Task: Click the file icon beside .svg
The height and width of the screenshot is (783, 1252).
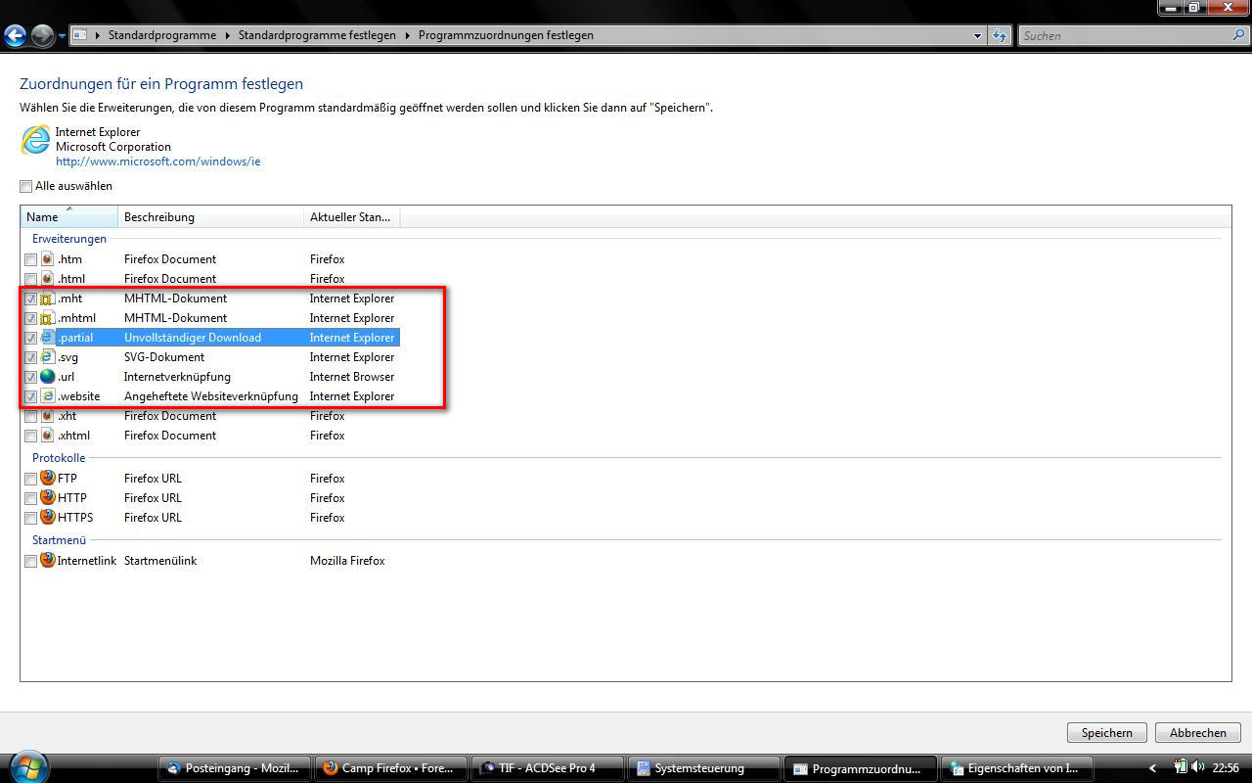Action: (47, 357)
